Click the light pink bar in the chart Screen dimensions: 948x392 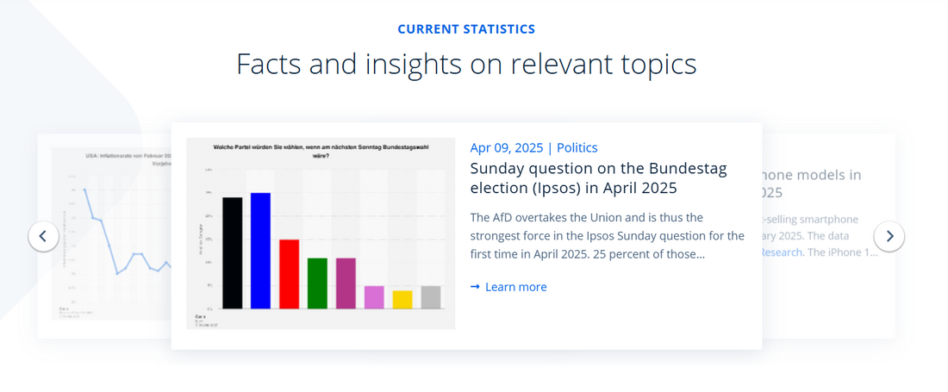coord(374,296)
